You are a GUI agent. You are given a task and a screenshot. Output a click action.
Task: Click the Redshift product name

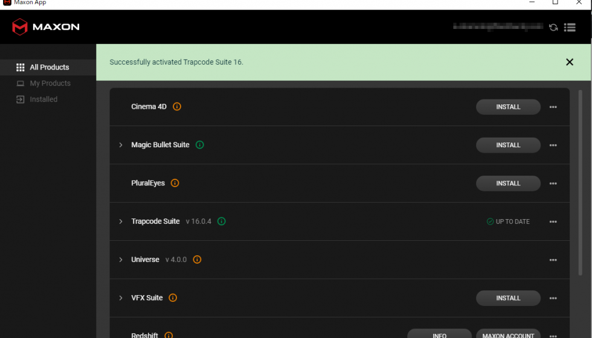[144, 335]
